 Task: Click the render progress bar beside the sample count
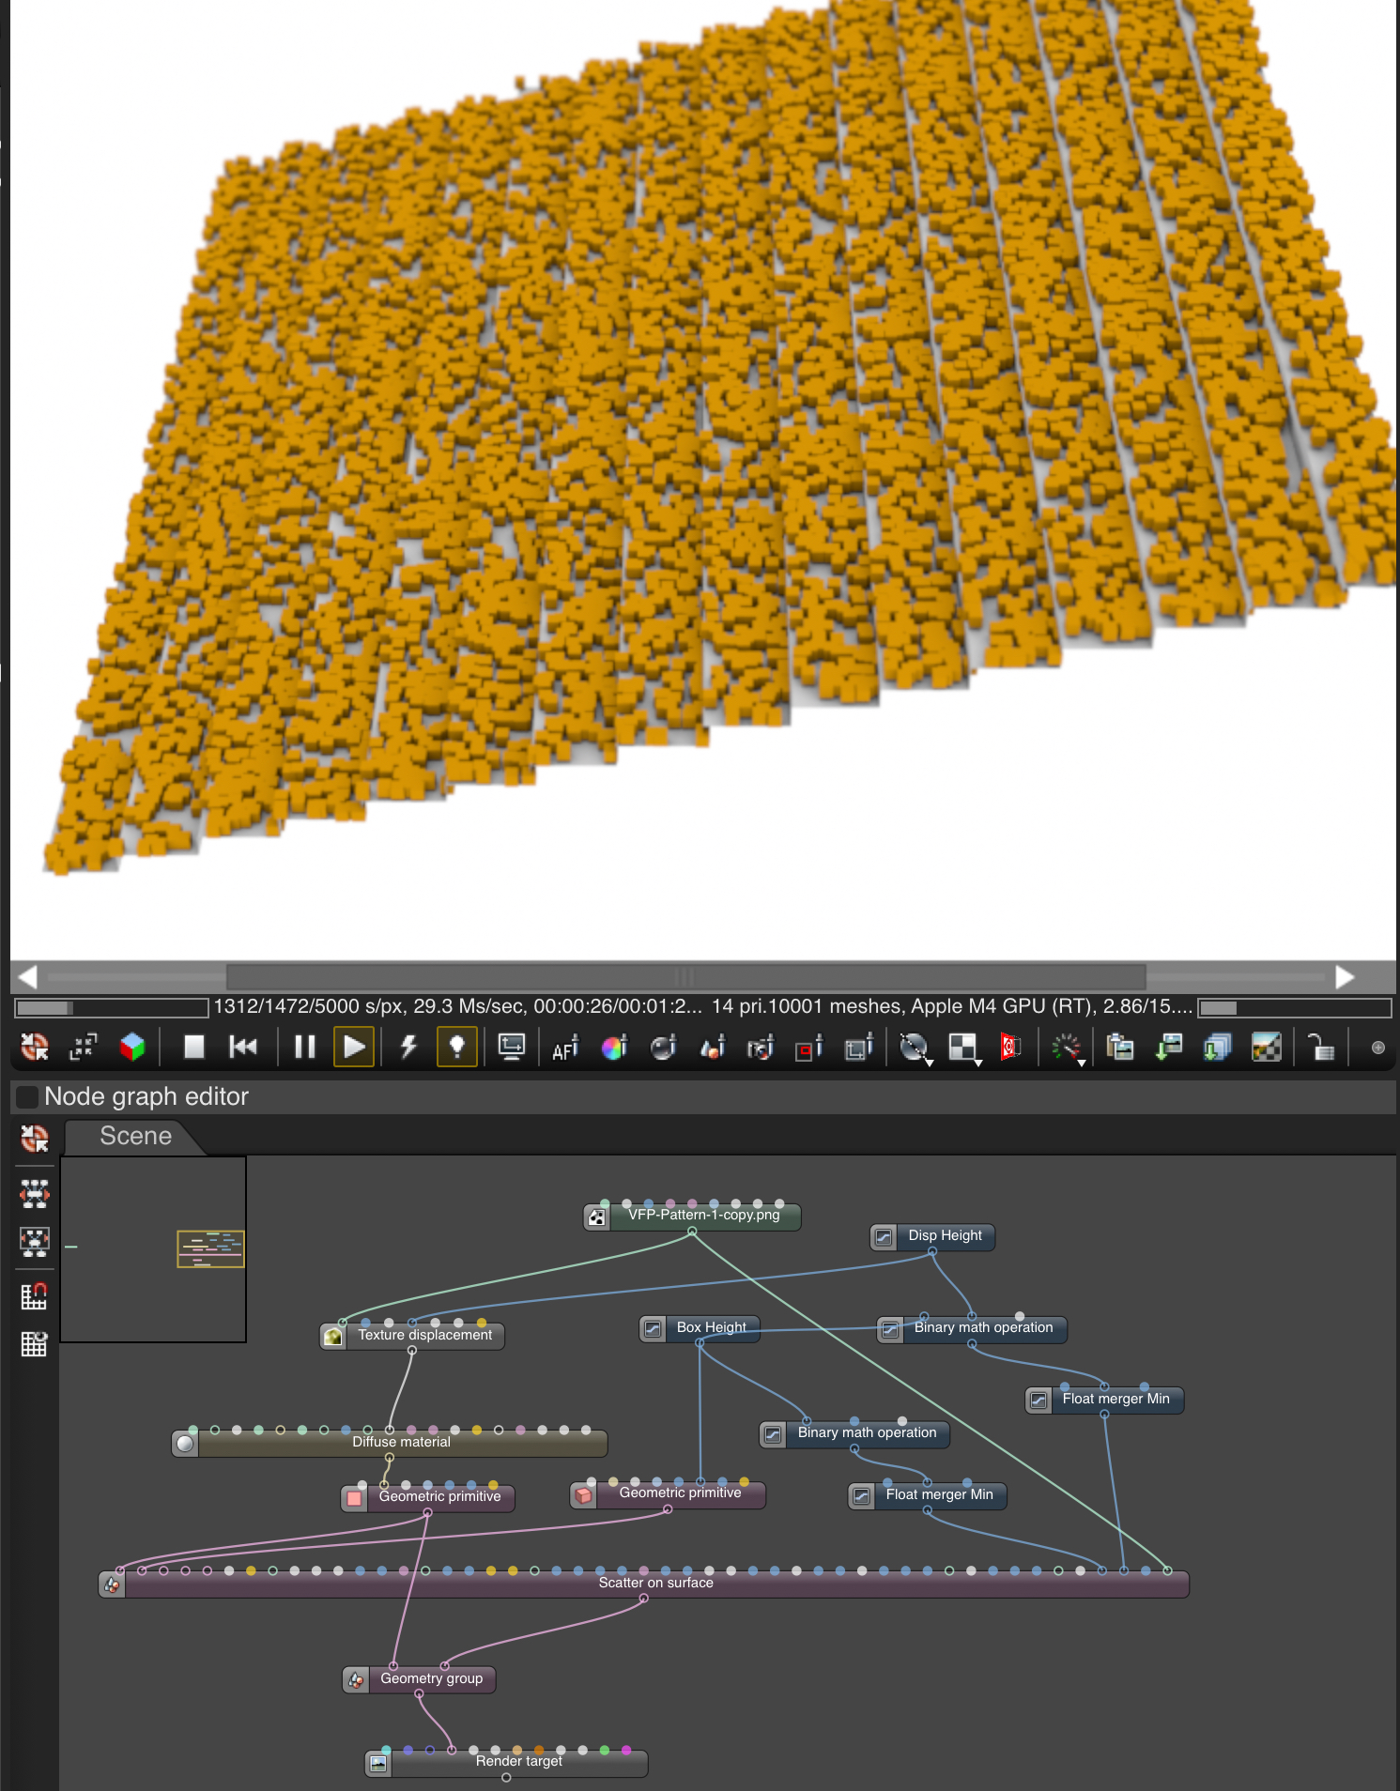[112, 1007]
